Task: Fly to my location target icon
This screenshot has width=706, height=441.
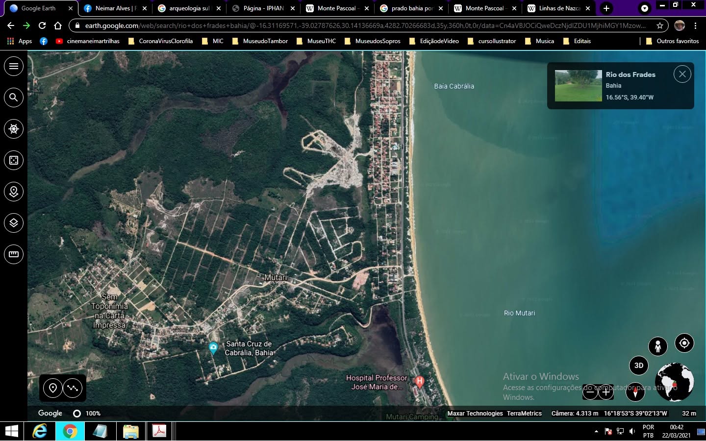Action: tap(684, 343)
